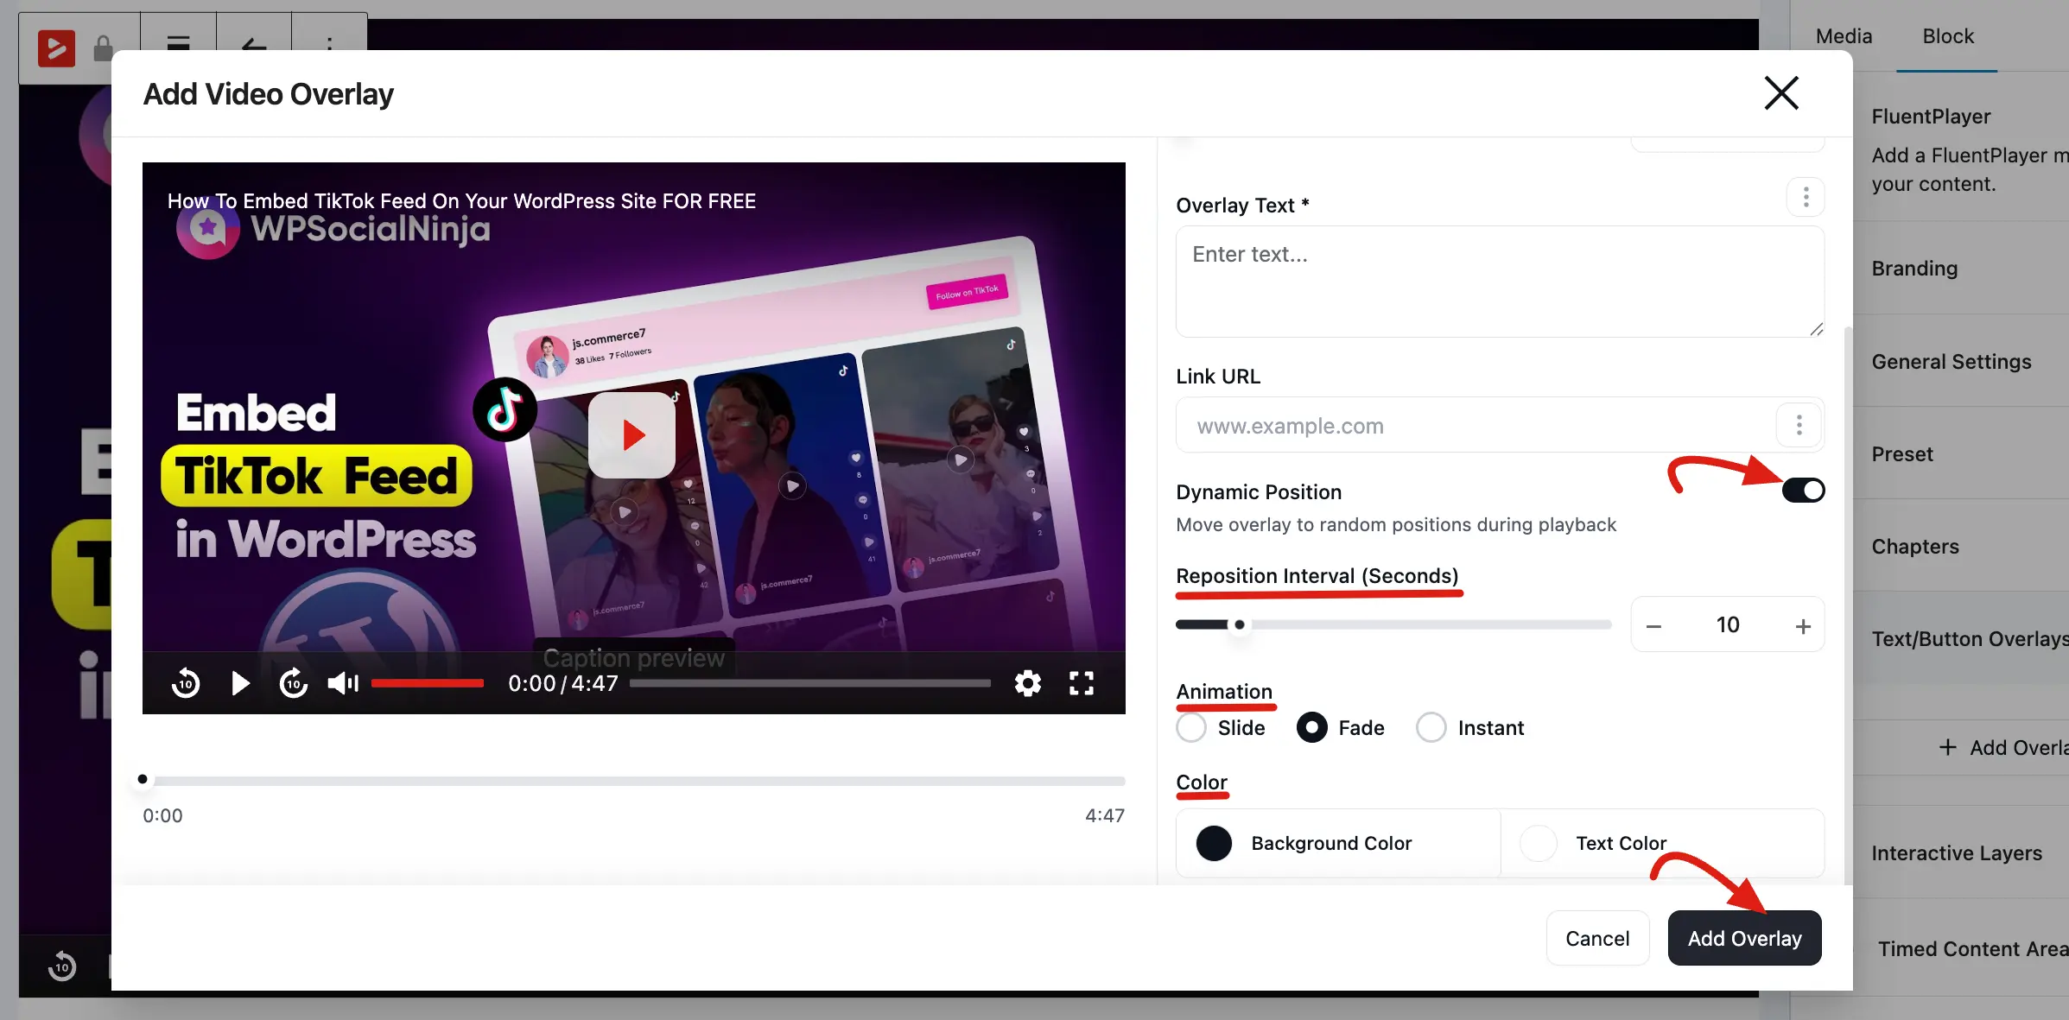The width and height of the screenshot is (2069, 1020).
Task: Open the Background Color picker swatch
Action: (x=1214, y=843)
